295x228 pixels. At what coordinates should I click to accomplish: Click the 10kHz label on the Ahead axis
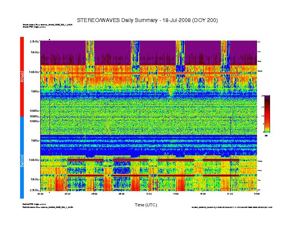pyautogui.click(x=35, y=52)
